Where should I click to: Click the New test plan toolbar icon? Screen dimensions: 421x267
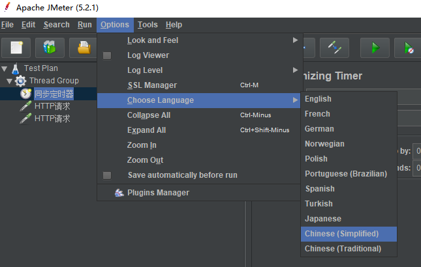point(16,48)
